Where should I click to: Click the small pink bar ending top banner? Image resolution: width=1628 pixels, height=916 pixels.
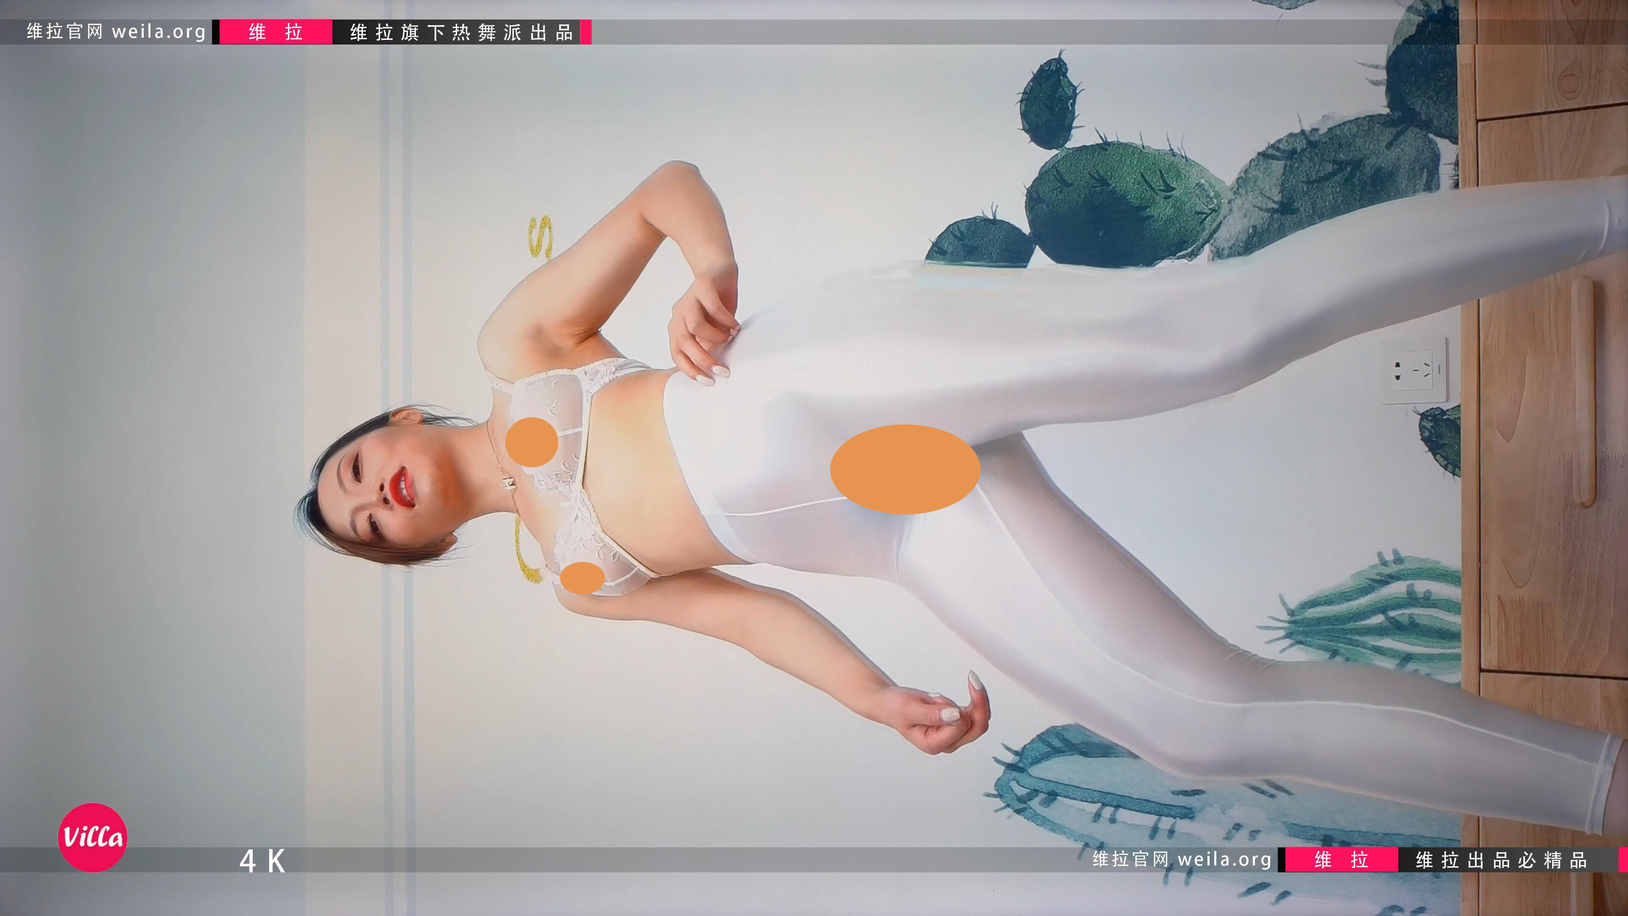coord(585,32)
